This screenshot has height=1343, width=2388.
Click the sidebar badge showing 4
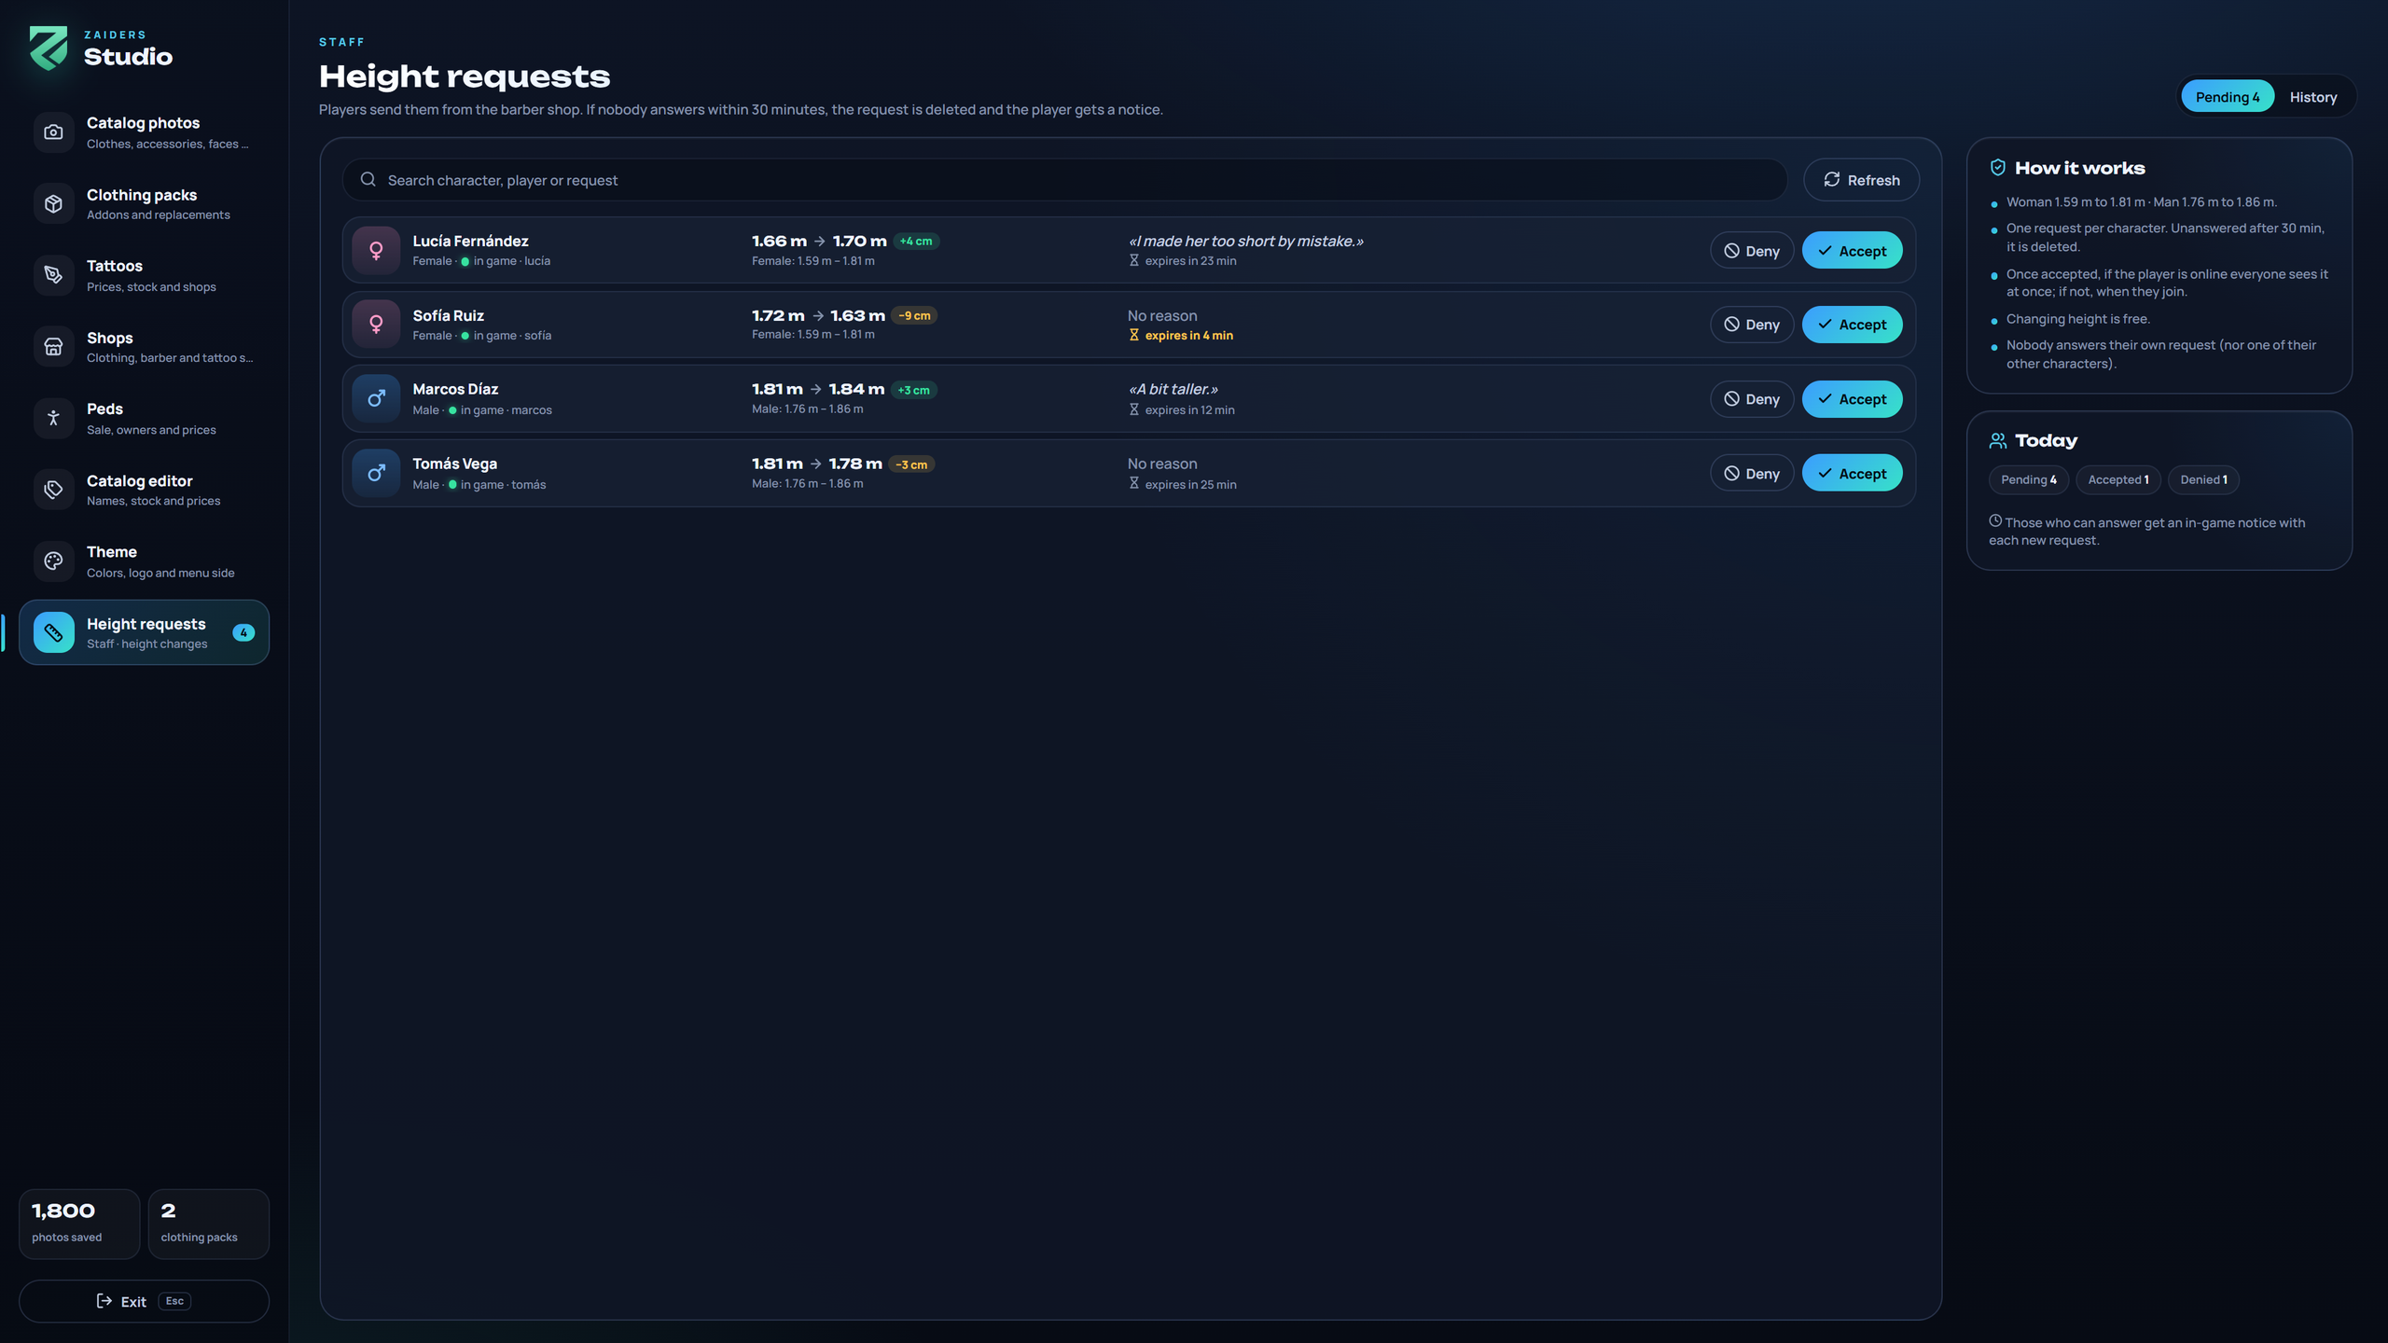point(243,632)
